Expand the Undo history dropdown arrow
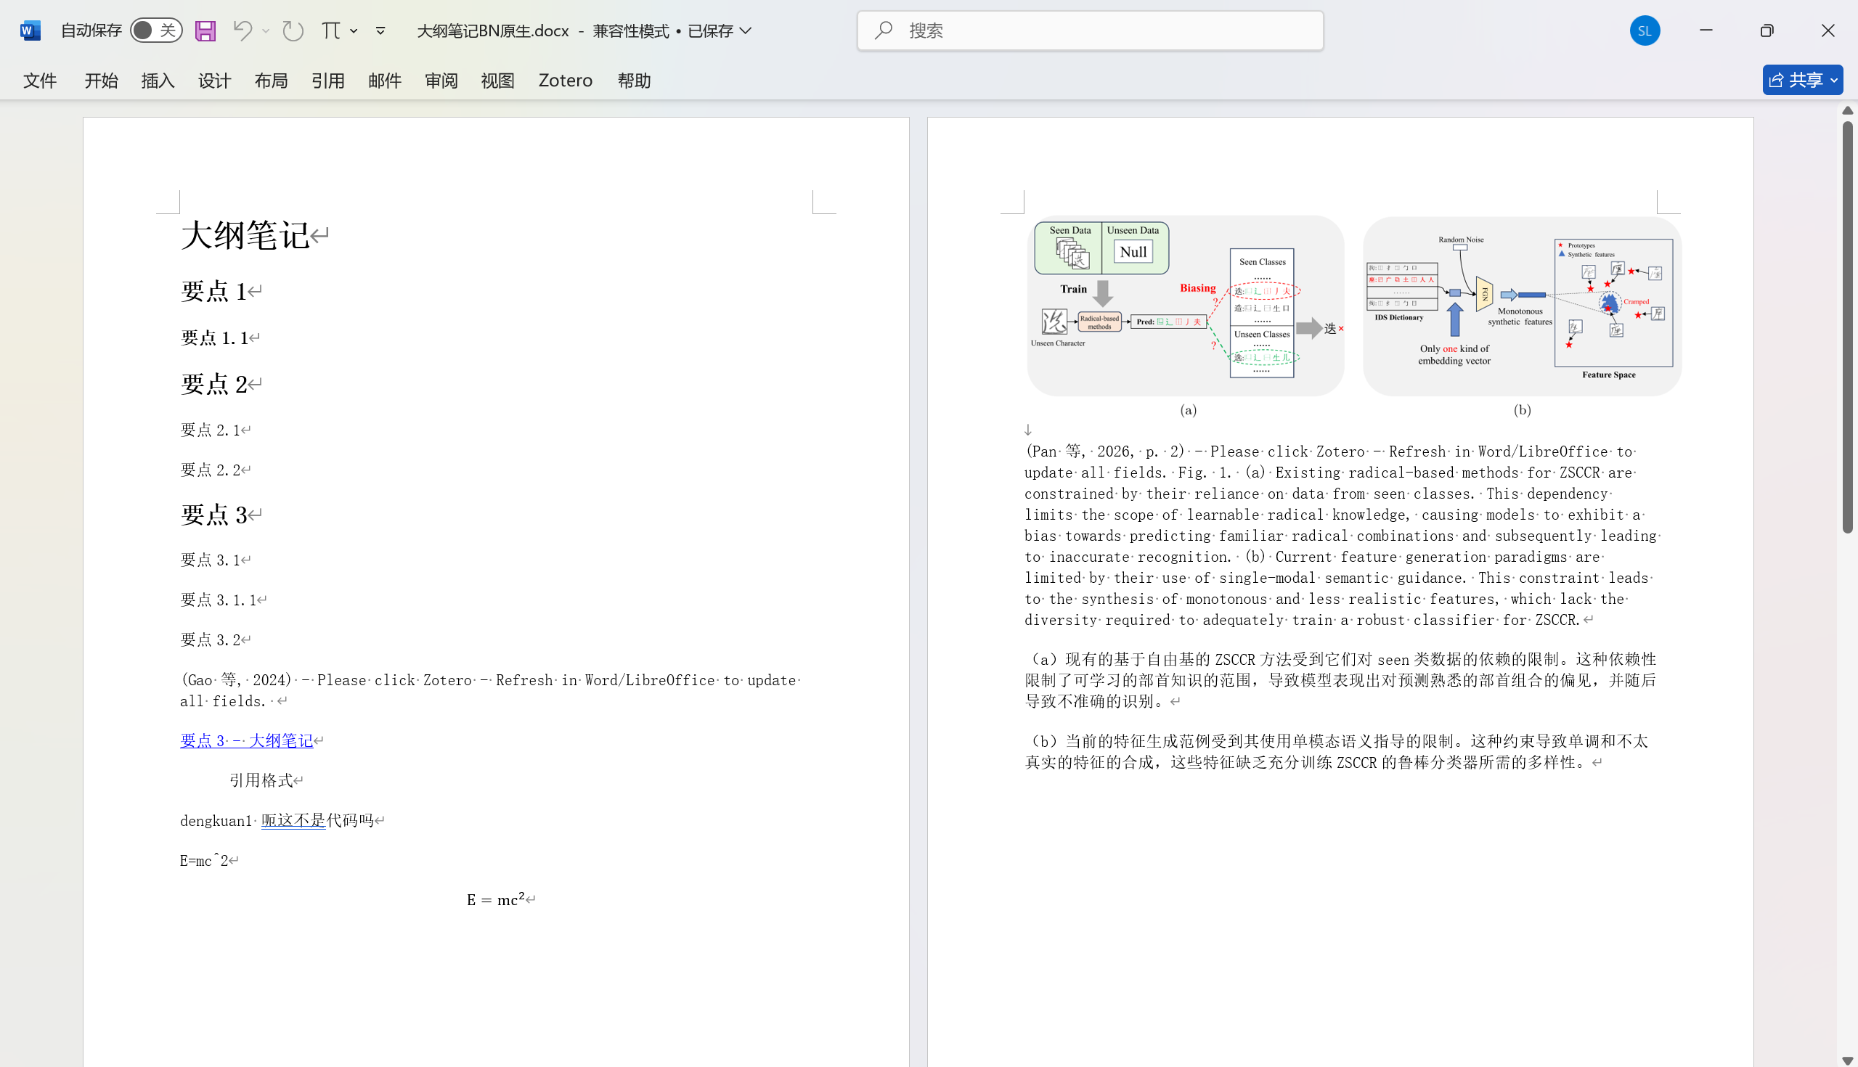The width and height of the screenshot is (1858, 1067). pyautogui.click(x=266, y=30)
